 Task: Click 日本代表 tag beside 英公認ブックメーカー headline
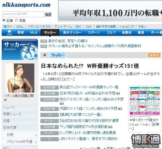click(49, 88)
